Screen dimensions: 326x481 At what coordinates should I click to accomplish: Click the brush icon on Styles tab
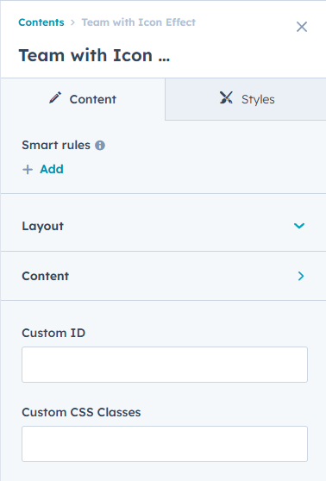click(226, 98)
